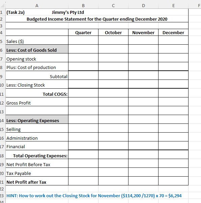Image resolution: width=201 pixels, height=203 pixels.
Task: Select 'Less: Operating Expenses' heading cell
Action: point(37,119)
